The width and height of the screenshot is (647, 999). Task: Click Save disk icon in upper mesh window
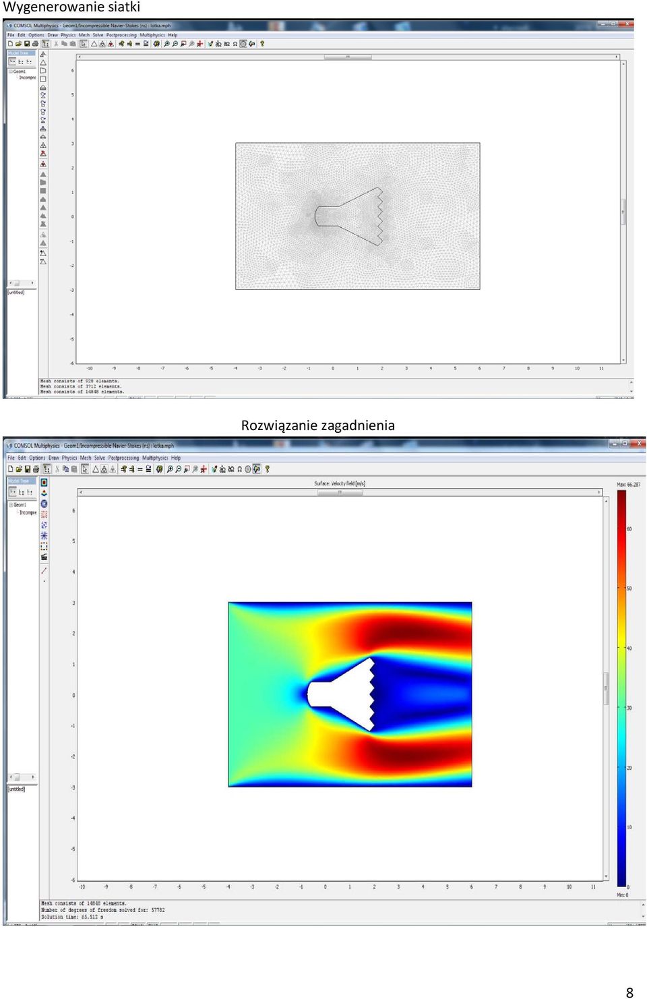(x=27, y=44)
